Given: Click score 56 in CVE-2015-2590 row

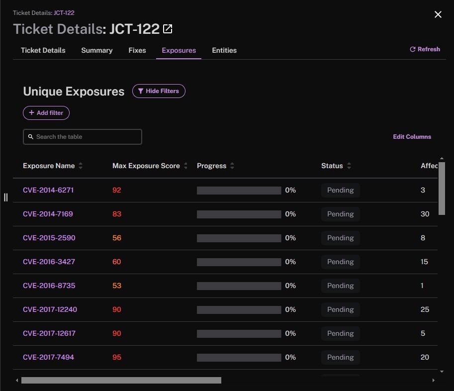Looking at the screenshot, I should [117, 238].
